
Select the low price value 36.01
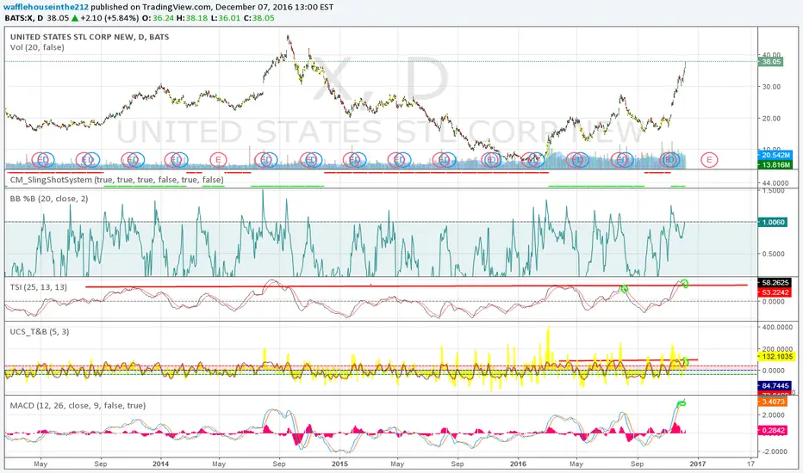pos(229,18)
